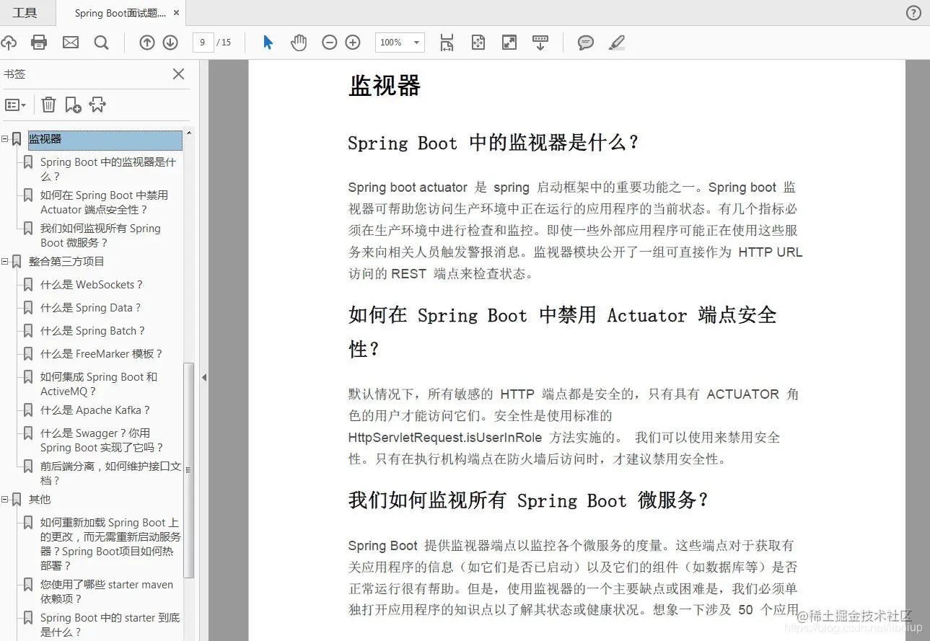Open bookmark 前后端分离，如何维护接口文档
This screenshot has height=641, width=930.
click(x=110, y=474)
